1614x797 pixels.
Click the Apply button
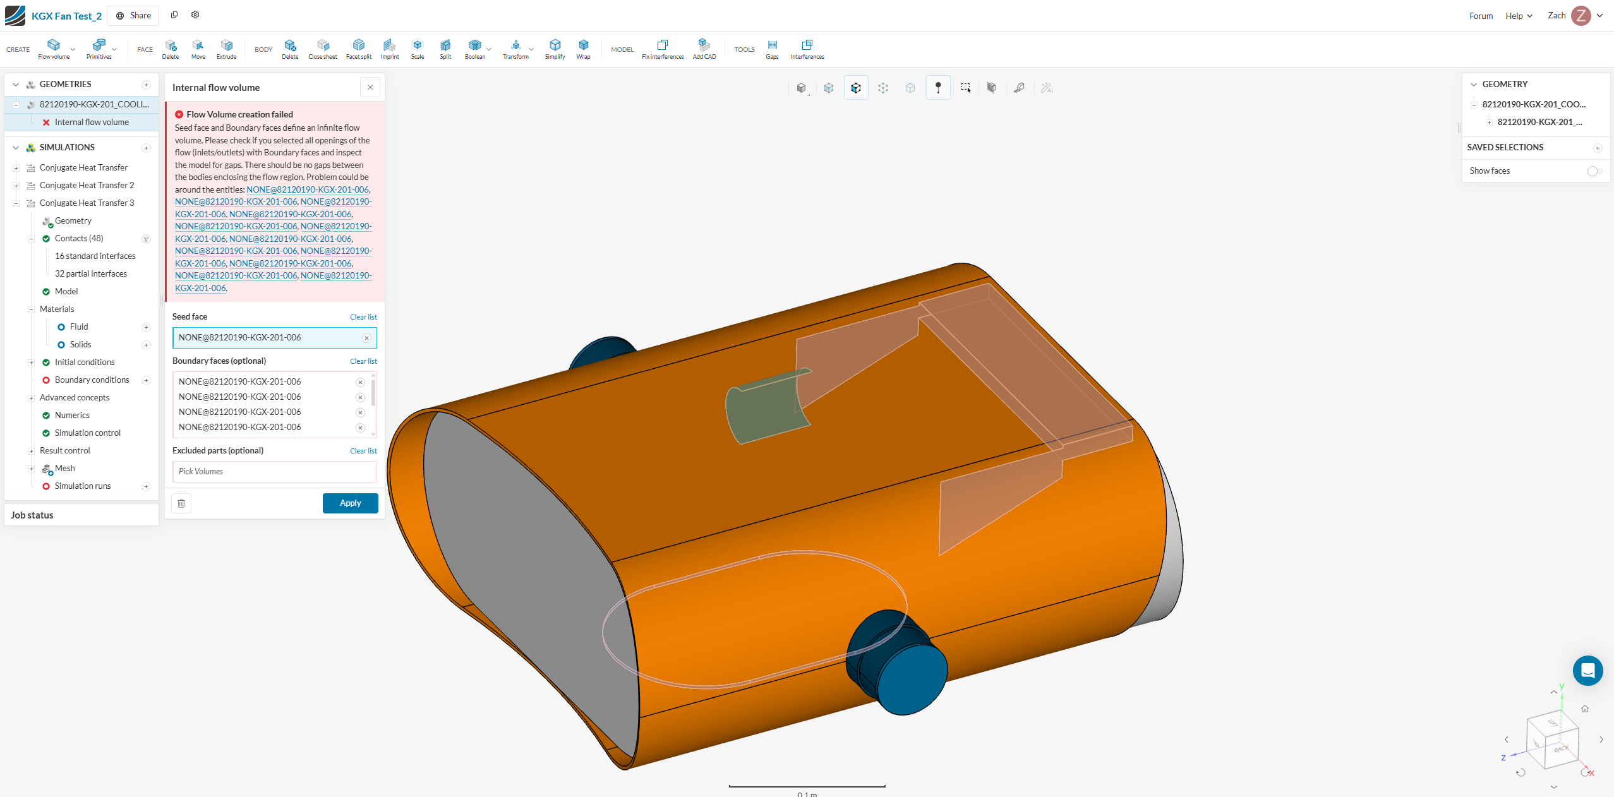point(350,503)
